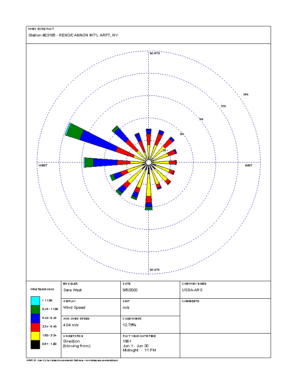Click the yellow 1.80-3.34 legend swatch
This screenshot has height=384, width=297.
pyautogui.click(x=35, y=336)
